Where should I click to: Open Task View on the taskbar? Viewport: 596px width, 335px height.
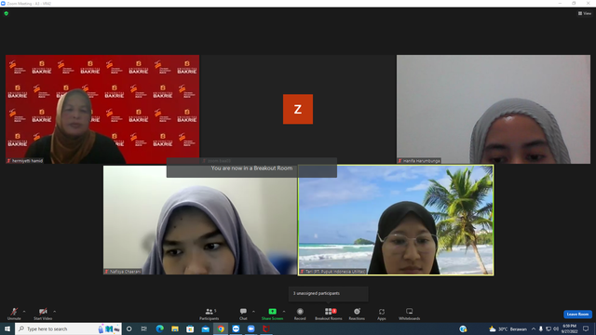[144, 328]
